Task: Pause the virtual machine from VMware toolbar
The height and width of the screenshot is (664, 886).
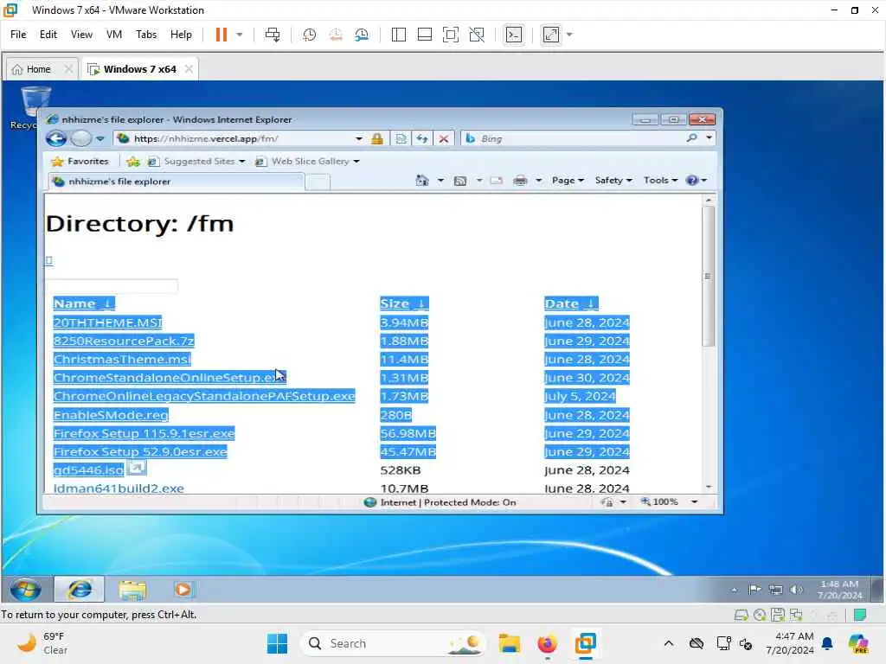Action: [x=221, y=35]
